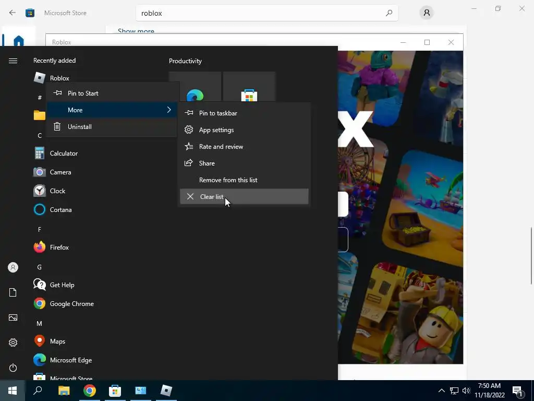Click the Microsoft Store page scrollbar
Viewport: 534px width, 401px height.
tap(531, 255)
